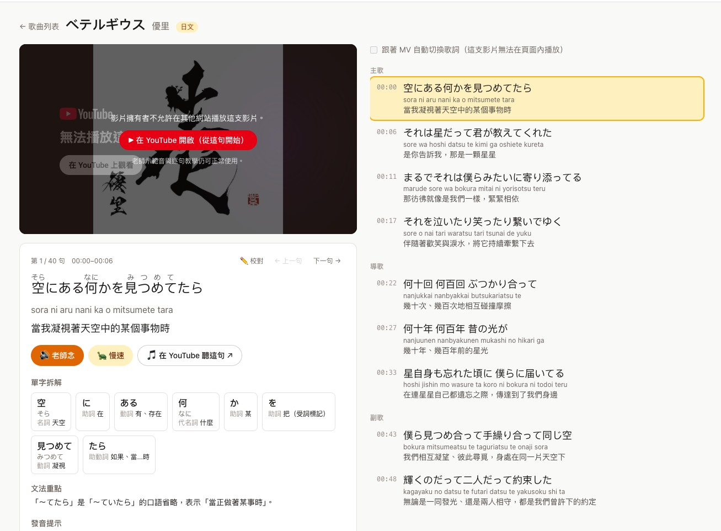The height and width of the screenshot is (531, 721).
Task: Click the 日文 language tag
Action: (x=187, y=27)
